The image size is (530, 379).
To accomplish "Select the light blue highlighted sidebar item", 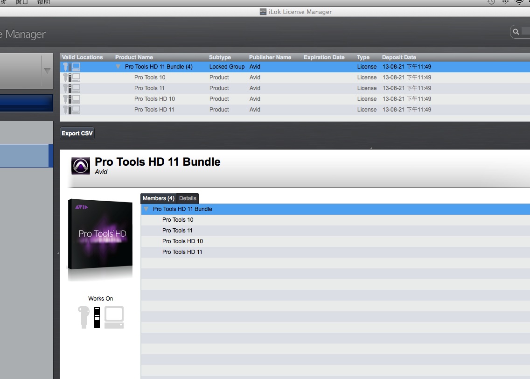I will tap(27, 156).
